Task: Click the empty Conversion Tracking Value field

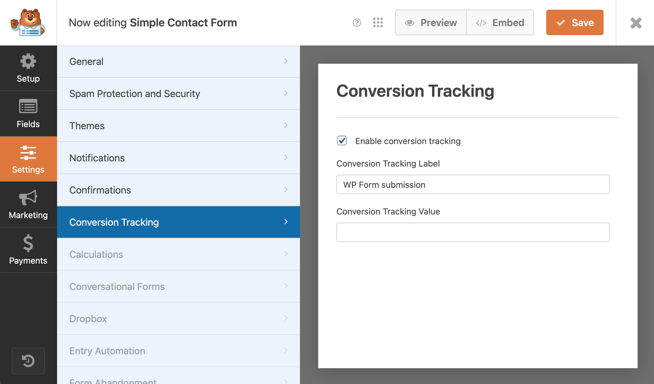Action: (x=472, y=232)
